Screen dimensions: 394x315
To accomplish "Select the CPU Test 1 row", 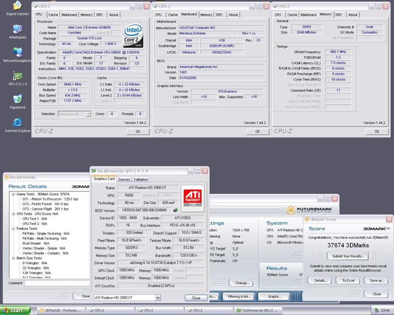I will click(34, 219).
